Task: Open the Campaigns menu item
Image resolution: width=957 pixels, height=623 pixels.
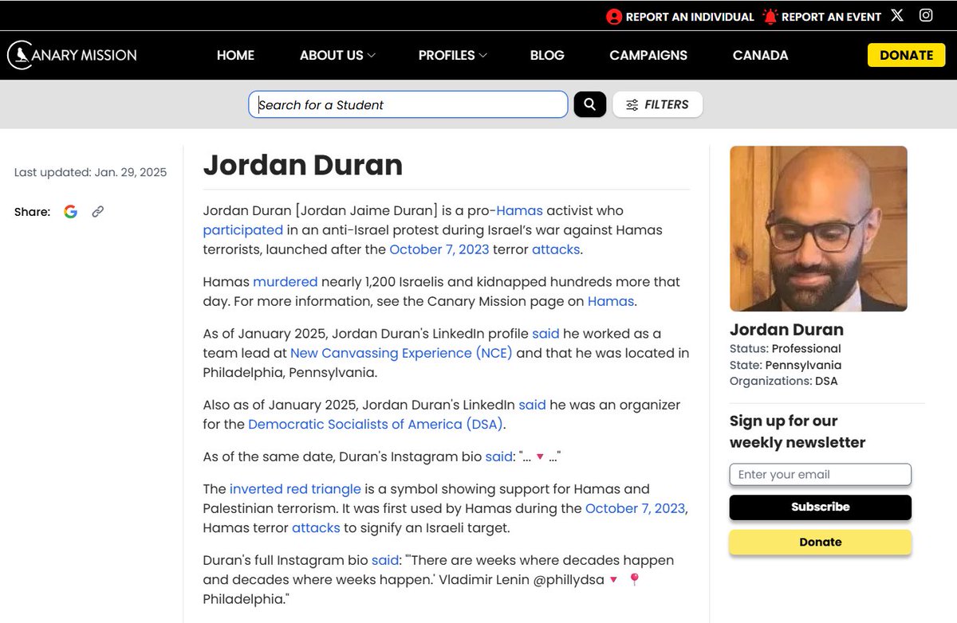Action: coord(648,55)
